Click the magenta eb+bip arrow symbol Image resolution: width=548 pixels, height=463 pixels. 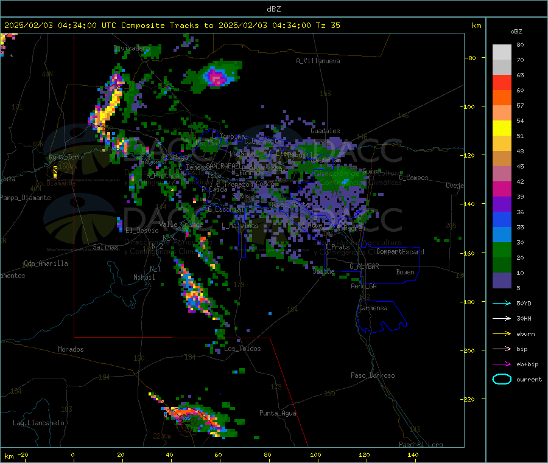pyautogui.click(x=502, y=364)
